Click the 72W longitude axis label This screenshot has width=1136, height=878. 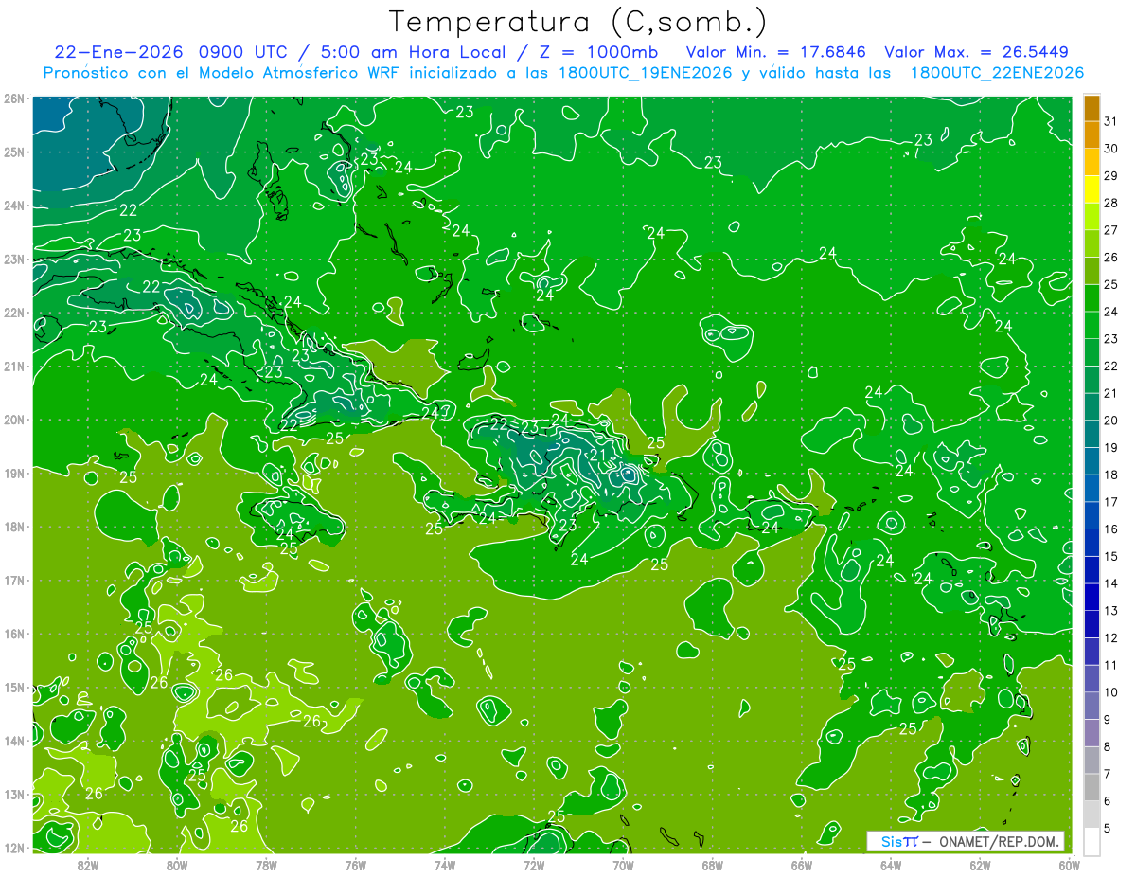pyautogui.click(x=534, y=865)
